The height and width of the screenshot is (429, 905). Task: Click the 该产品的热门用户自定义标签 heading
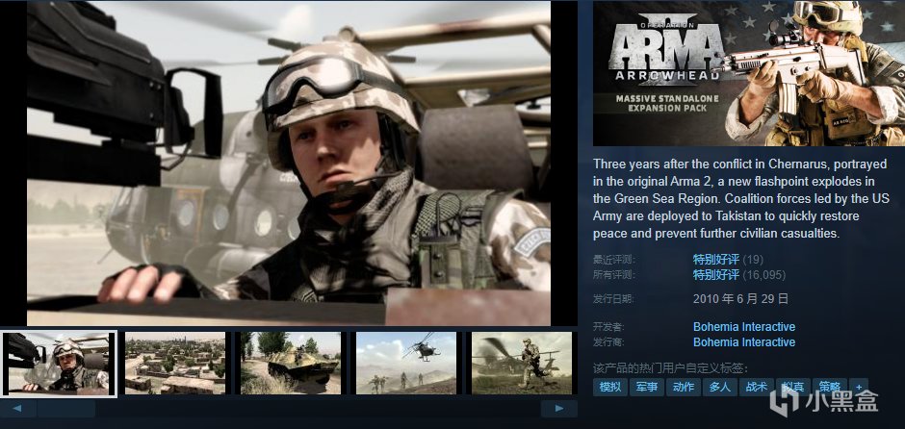click(670, 368)
